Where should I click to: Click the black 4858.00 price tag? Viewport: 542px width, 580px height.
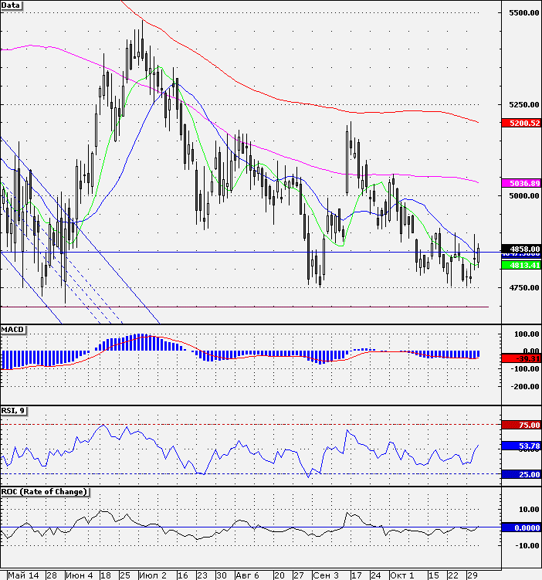(x=520, y=249)
